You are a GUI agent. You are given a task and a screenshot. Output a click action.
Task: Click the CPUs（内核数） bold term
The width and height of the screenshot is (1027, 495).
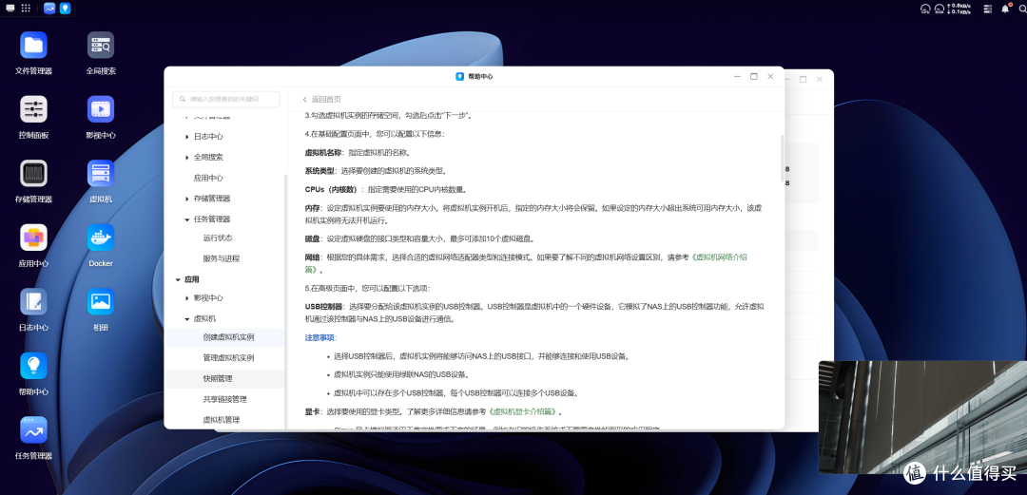click(x=333, y=189)
